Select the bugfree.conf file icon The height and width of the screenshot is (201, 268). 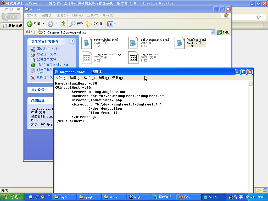(180, 43)
